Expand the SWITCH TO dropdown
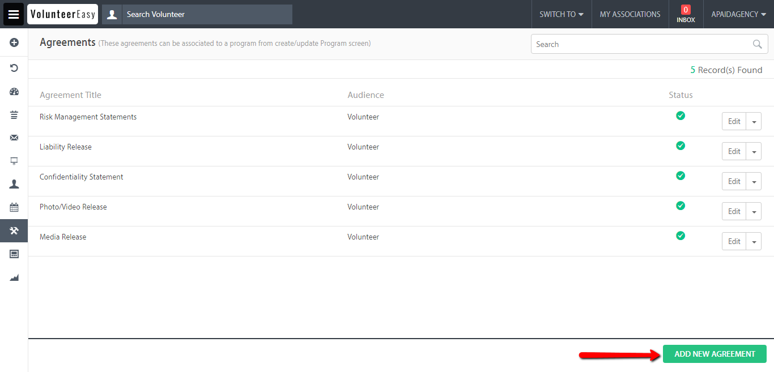774x372 pixels. [562, 14]
